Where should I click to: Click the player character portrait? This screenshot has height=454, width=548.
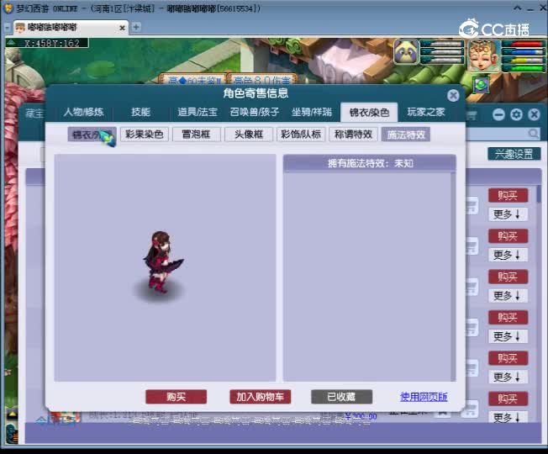click(484, 56)
